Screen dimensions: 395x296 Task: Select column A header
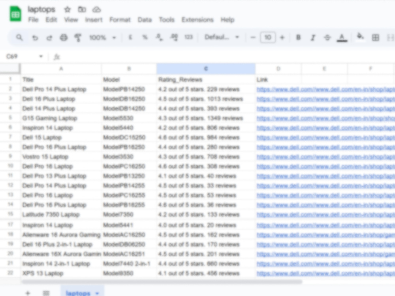click(61, 69)
